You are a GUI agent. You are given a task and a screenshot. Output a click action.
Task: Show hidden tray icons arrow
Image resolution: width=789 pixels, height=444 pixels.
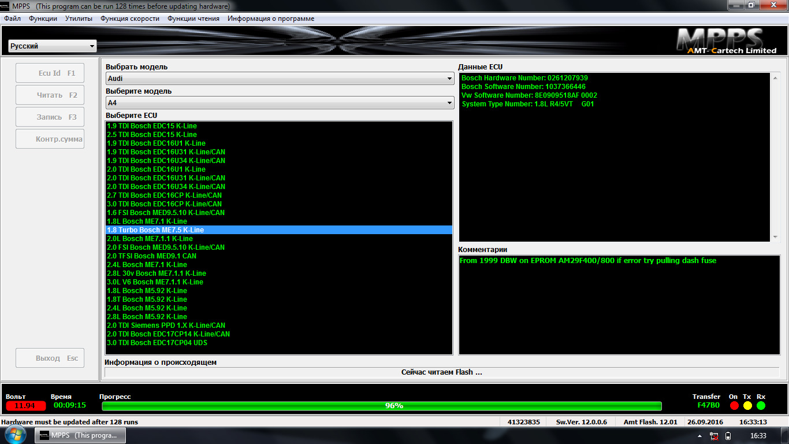(701, 436)
